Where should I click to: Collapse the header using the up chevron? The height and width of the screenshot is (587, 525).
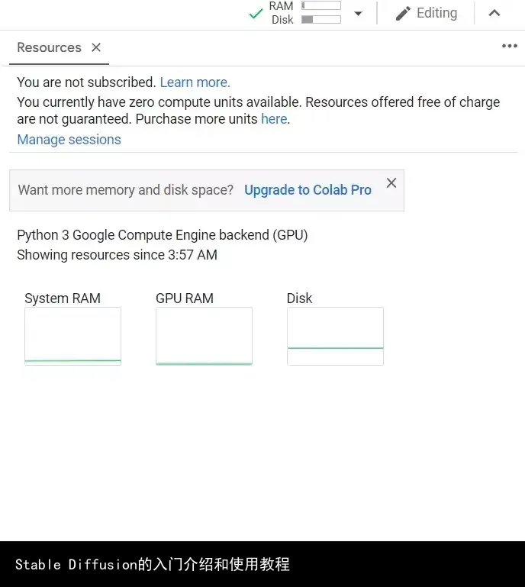point(494,13)
